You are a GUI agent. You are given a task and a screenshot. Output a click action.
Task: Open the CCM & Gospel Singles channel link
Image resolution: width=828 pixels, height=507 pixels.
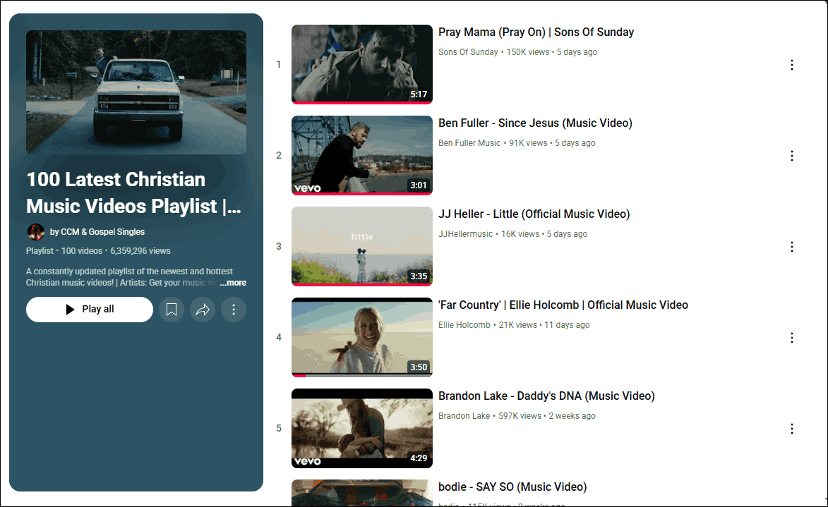97,231
